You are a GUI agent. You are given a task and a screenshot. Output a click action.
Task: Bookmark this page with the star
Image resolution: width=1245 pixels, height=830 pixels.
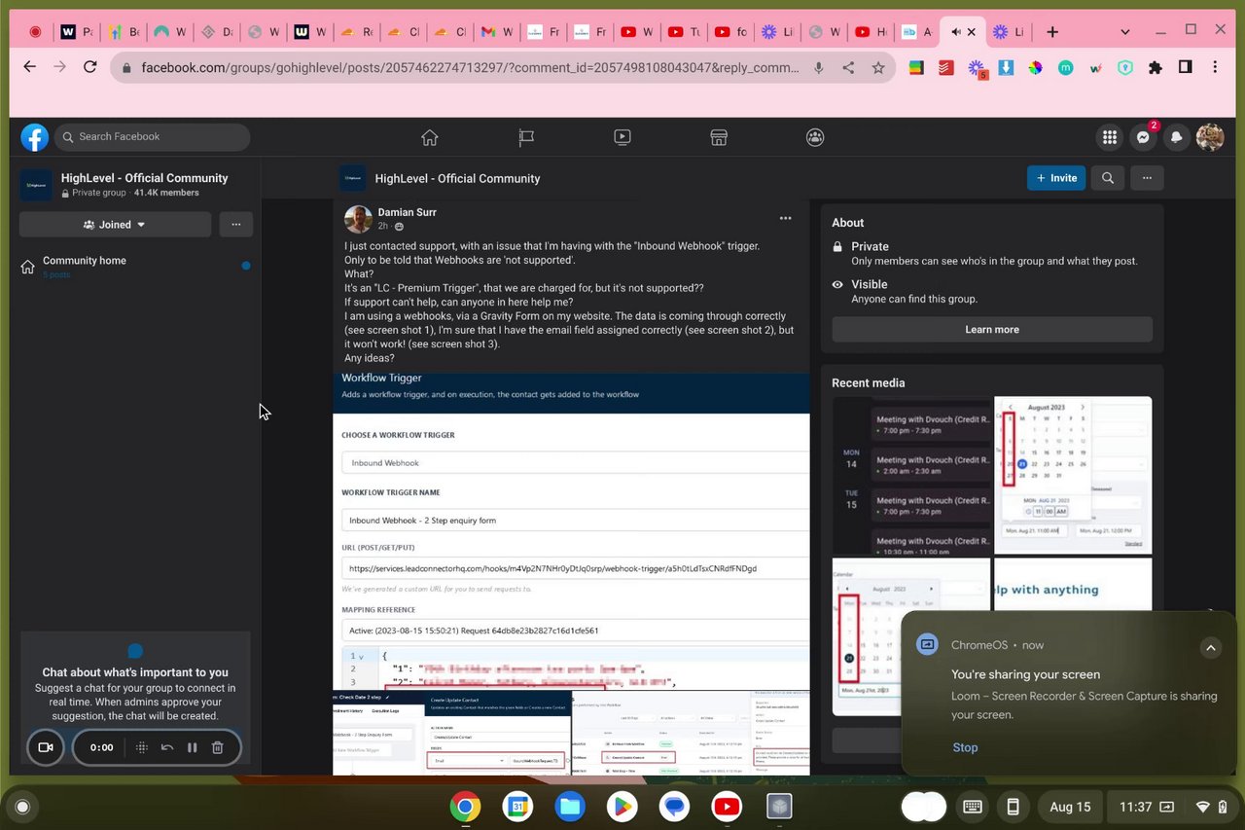(x=878, y=68)
